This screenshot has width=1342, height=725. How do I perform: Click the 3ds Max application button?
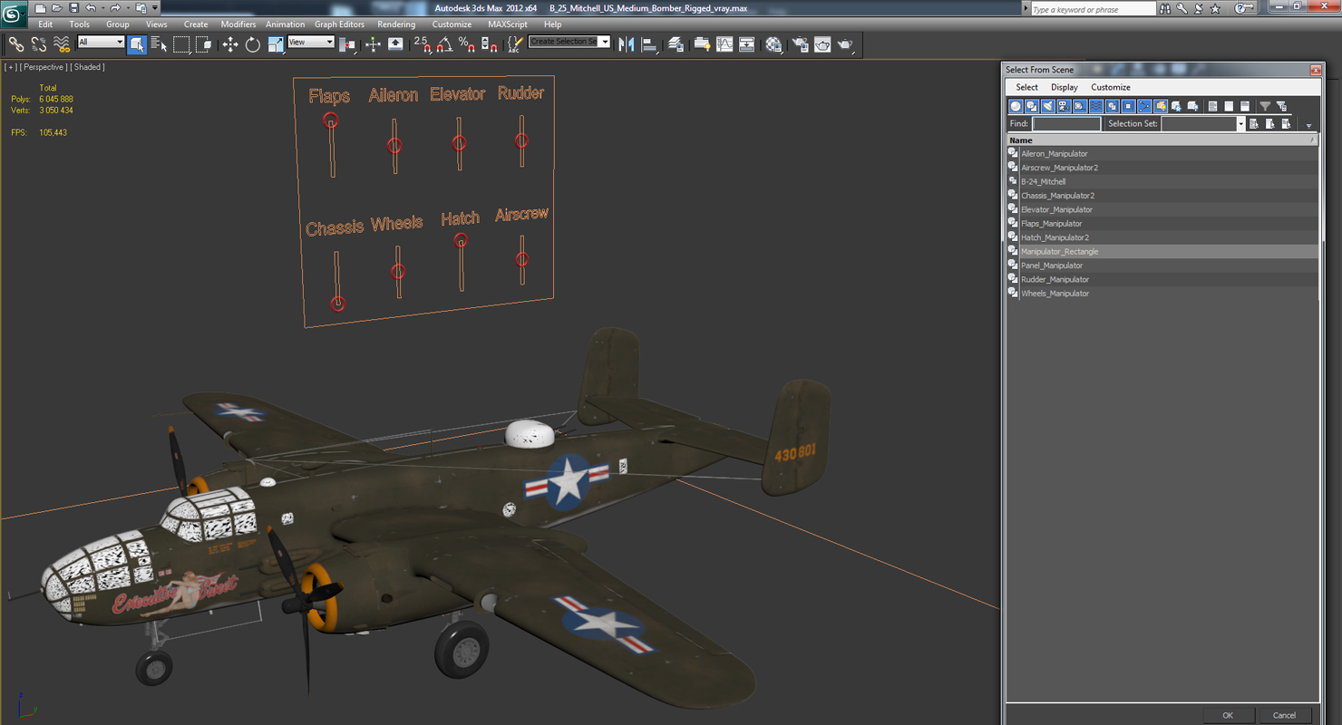pyautogui.click(x=14, y=13)
